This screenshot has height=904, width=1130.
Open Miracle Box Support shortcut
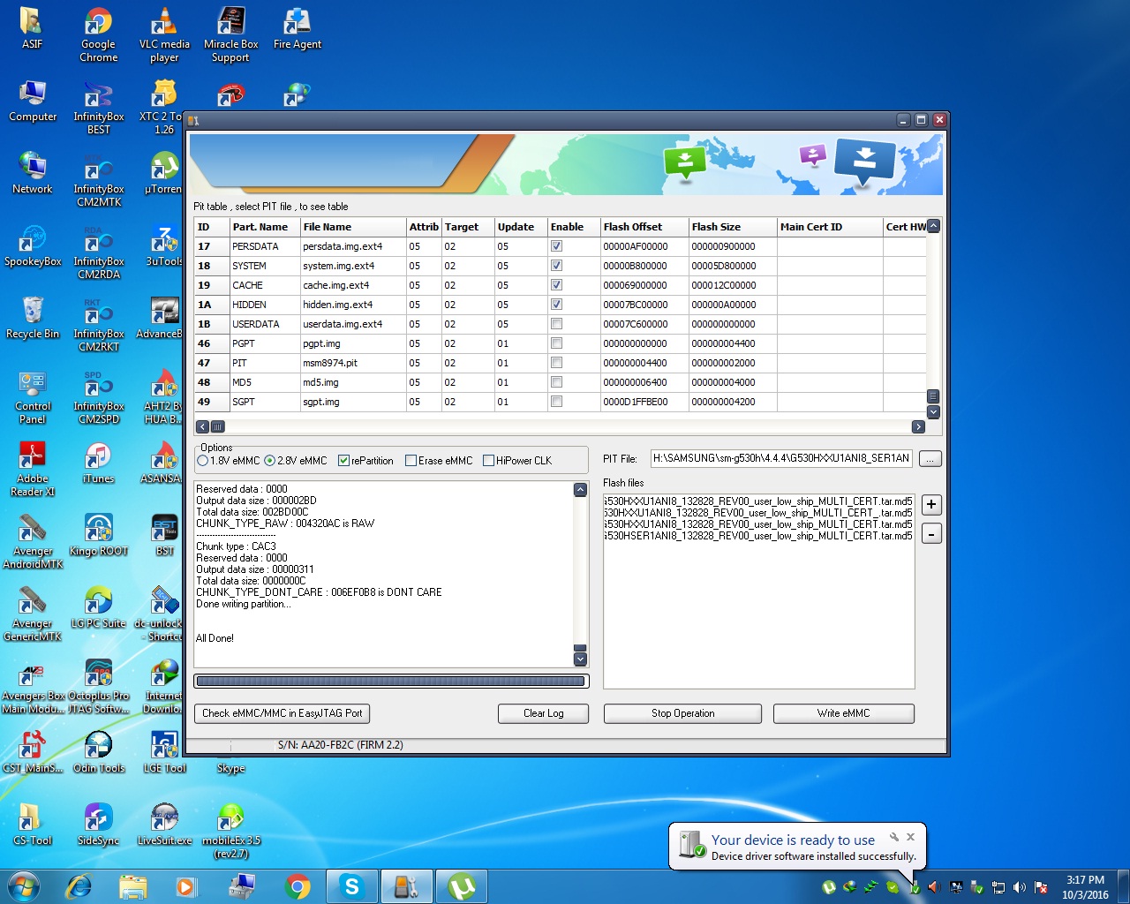click(230, 35)
